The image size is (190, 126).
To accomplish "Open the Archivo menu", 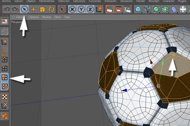I will pos(6,1).
